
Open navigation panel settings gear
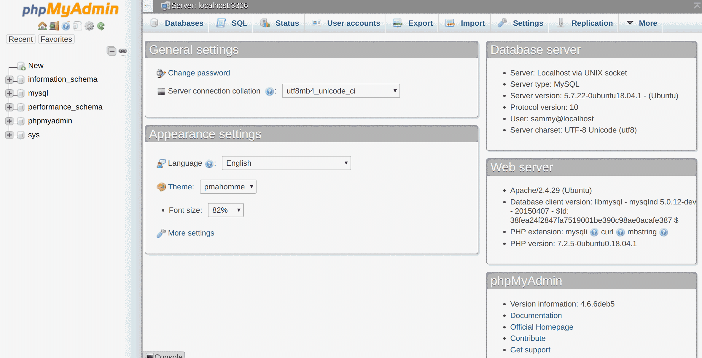89,26
